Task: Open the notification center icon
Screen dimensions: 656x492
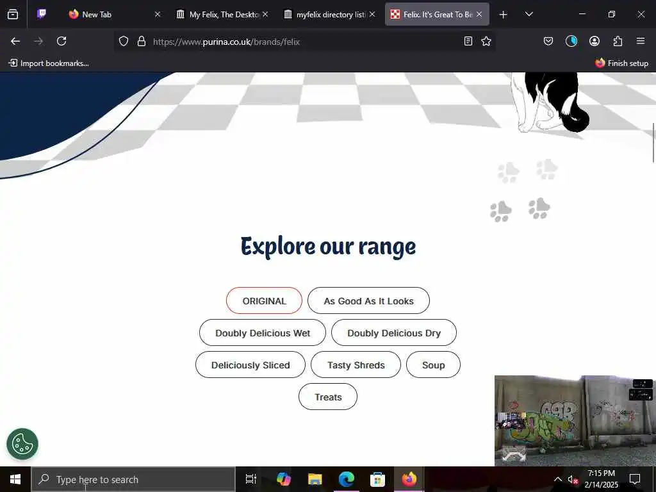Action: 635,479
